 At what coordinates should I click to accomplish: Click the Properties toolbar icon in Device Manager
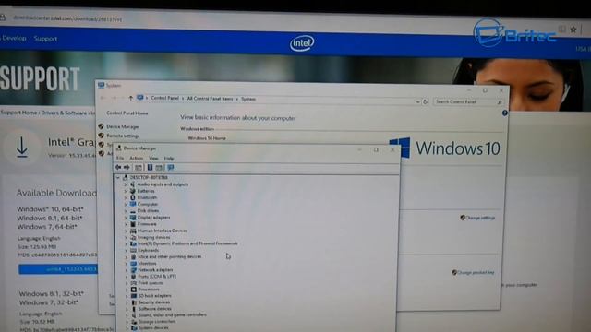tap(139, 168)
